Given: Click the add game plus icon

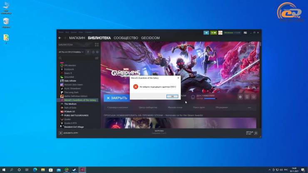Looking at the screenshot, I should (x=61, y=133).
